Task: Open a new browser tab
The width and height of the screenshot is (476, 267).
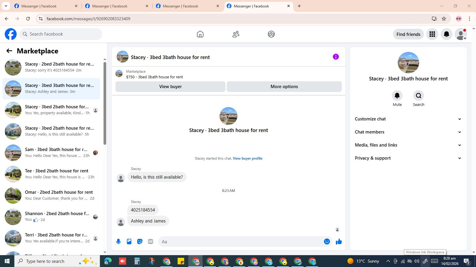Action: tap(299, 6)
